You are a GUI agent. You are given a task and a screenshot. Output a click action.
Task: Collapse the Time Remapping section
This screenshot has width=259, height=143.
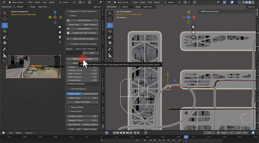pyautogui.click(x=78, y=89)
